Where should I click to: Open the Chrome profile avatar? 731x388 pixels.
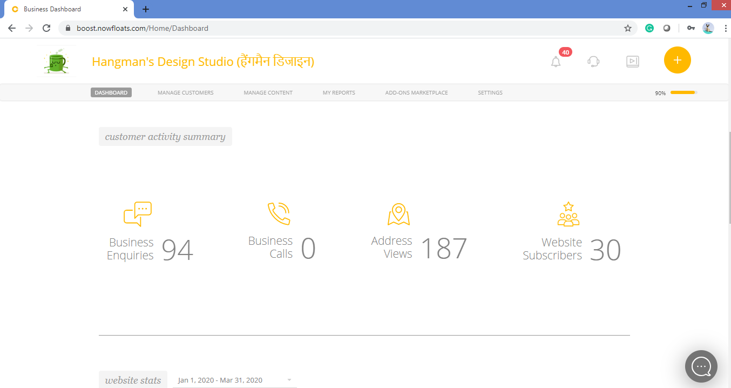tap(708, 28)
